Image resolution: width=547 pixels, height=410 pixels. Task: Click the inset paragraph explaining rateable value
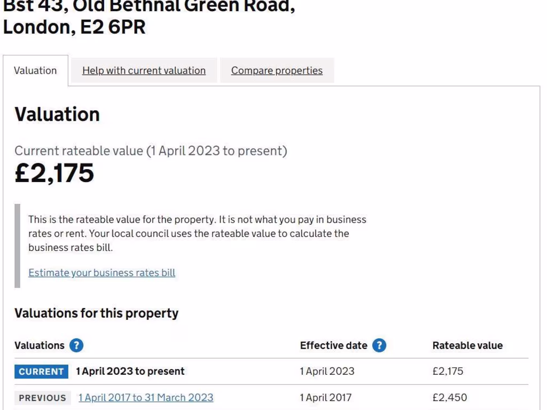(x=197, y=233)
